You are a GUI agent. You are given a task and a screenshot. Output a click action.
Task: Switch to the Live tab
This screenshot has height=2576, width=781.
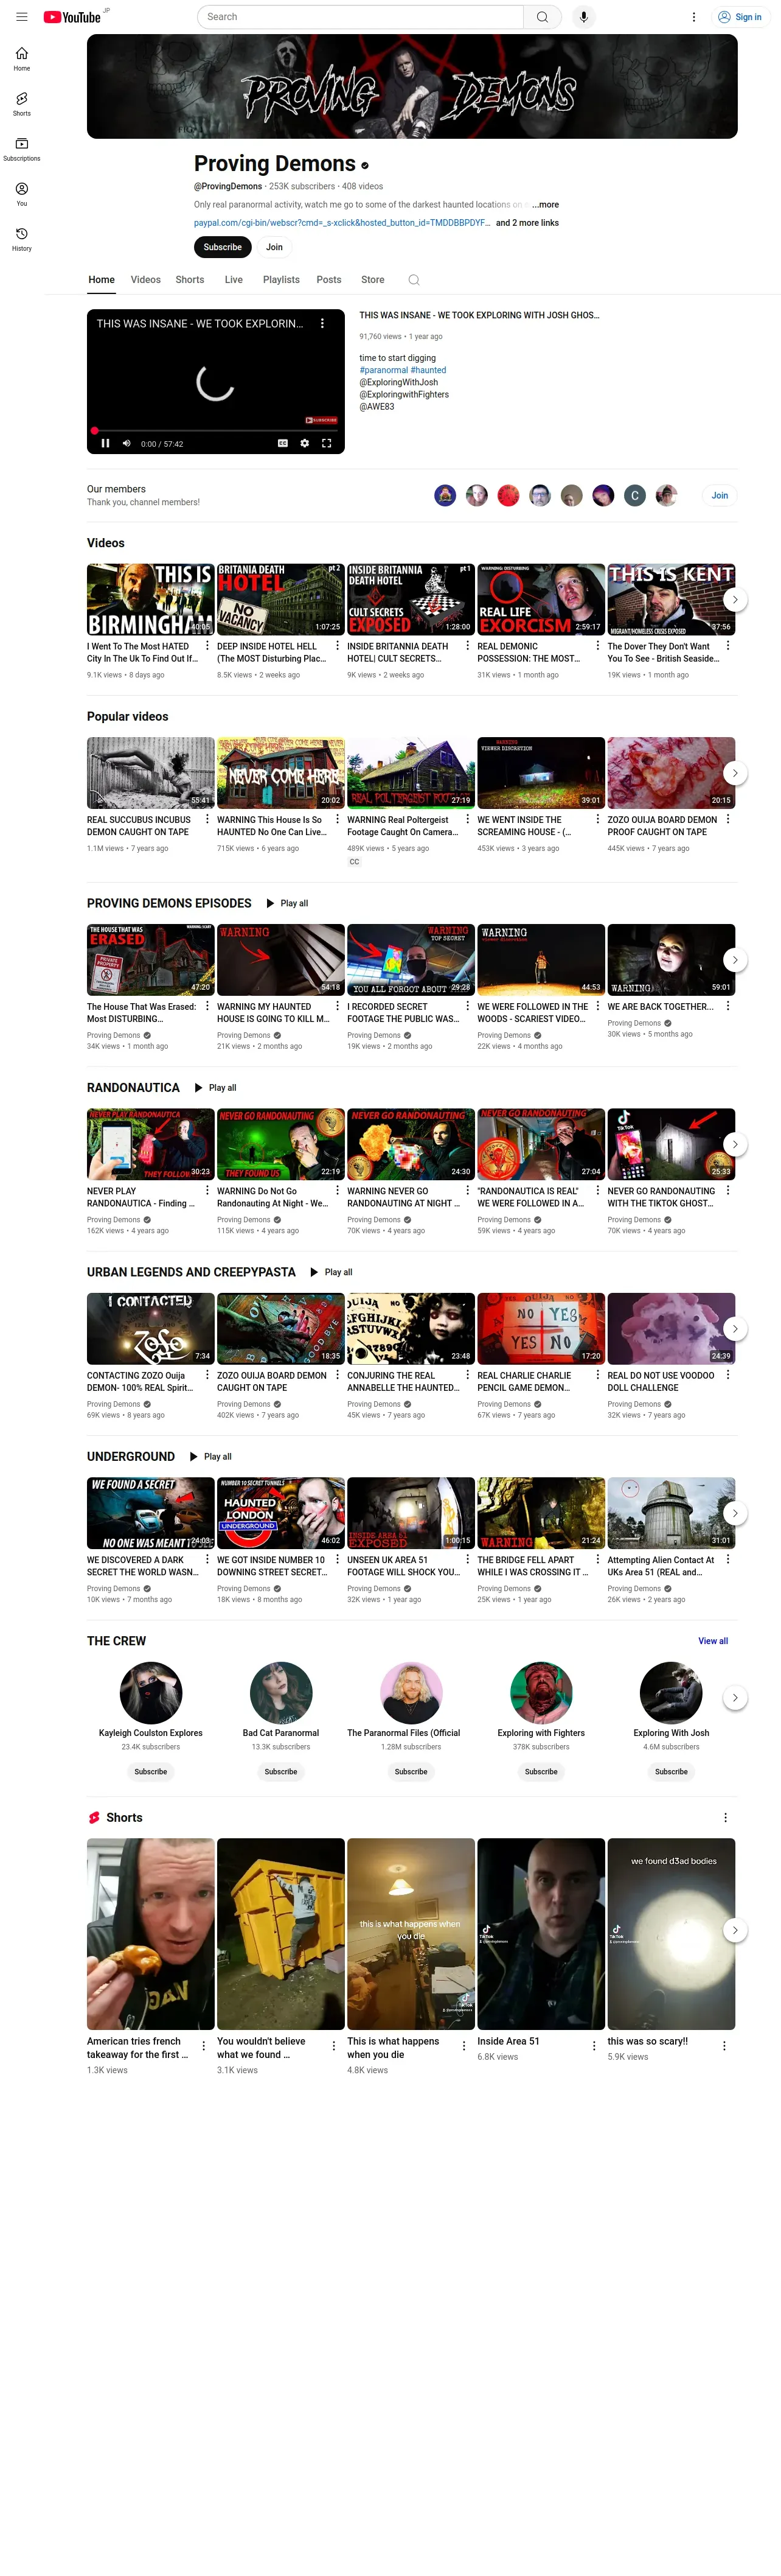tap(234, 280)
